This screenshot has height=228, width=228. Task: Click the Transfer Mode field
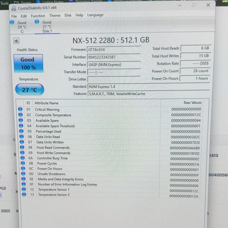click(114, 72)
